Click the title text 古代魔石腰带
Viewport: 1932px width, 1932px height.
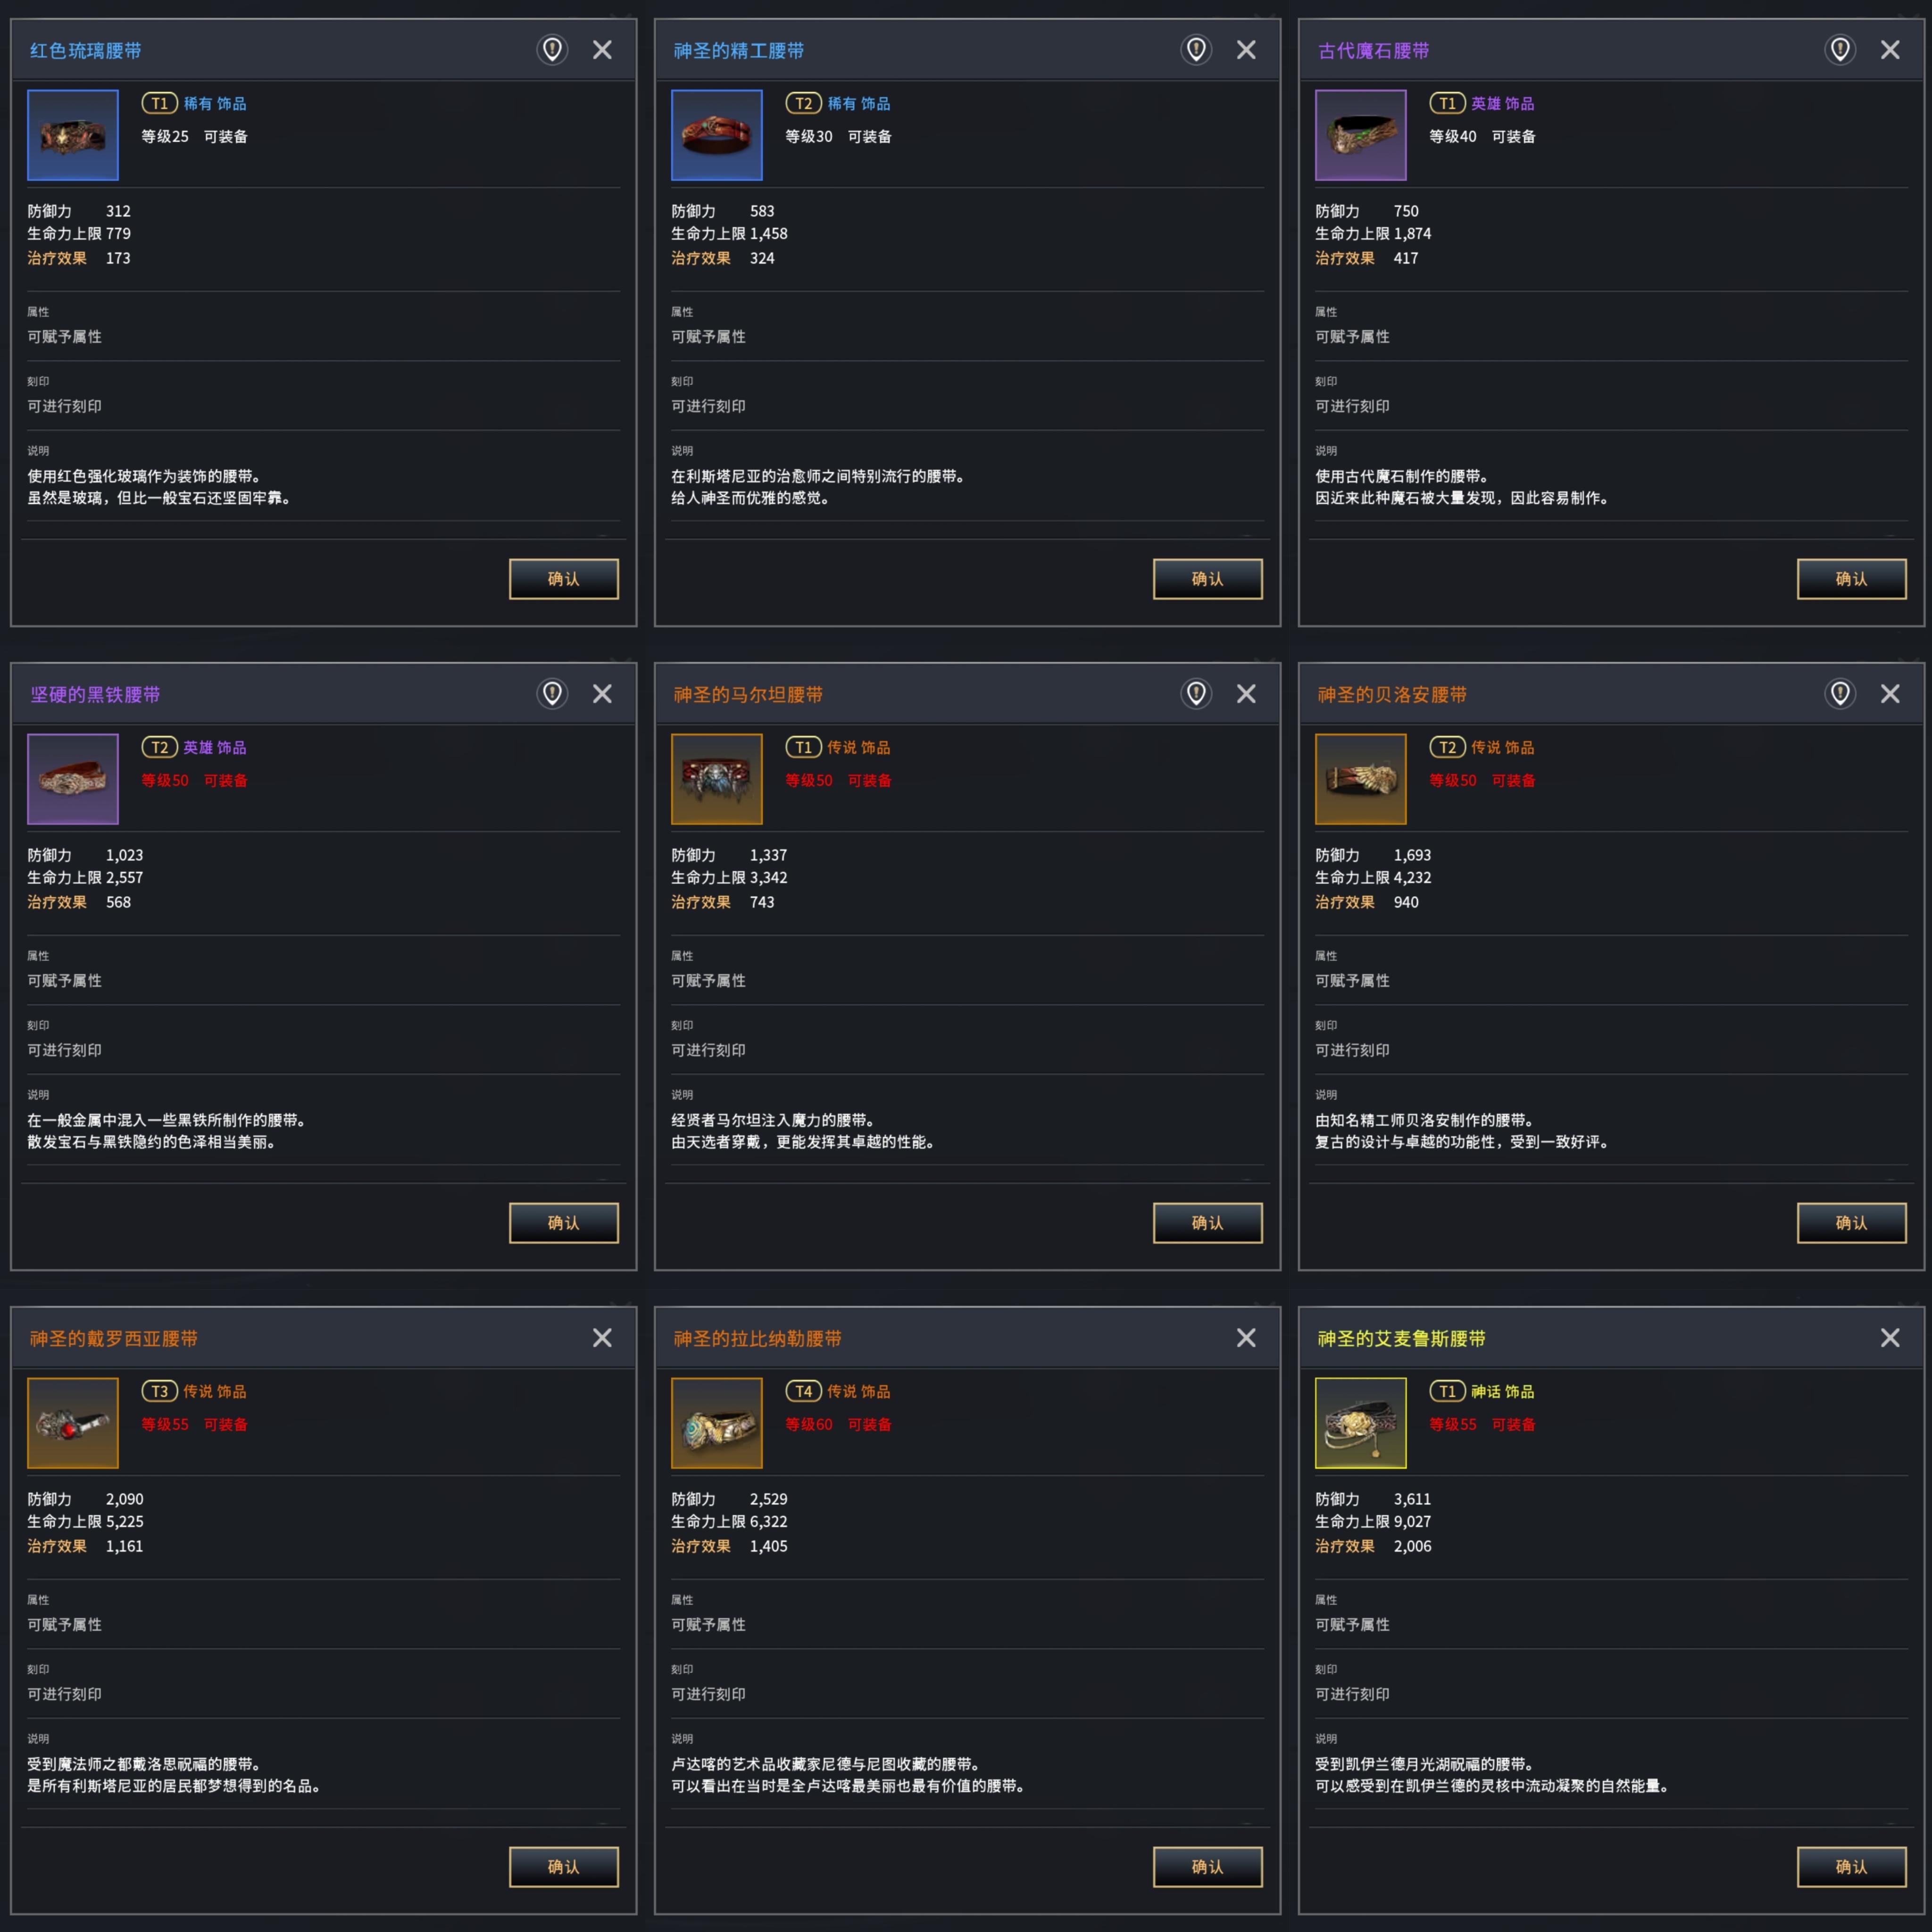point(1374,50)
